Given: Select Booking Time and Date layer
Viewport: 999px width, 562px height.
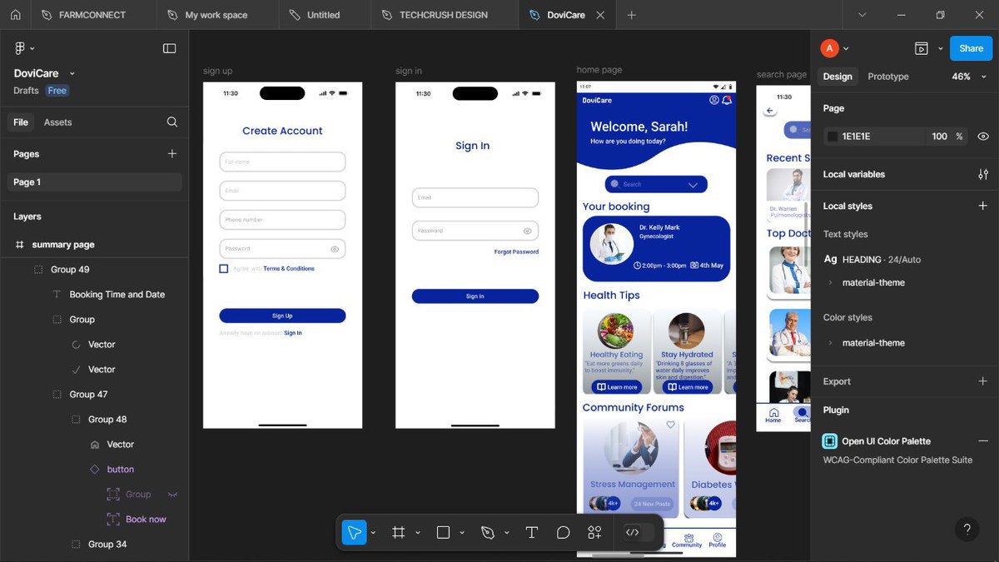Looking at the screenshot, I should [x=117, y=295].
